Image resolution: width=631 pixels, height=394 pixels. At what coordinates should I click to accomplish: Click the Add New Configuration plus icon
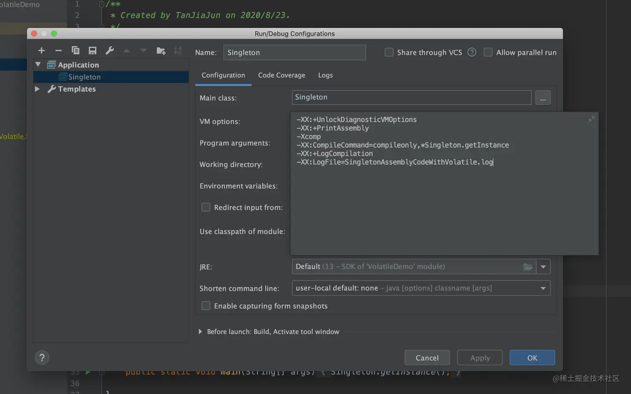[x=41, y=50]
